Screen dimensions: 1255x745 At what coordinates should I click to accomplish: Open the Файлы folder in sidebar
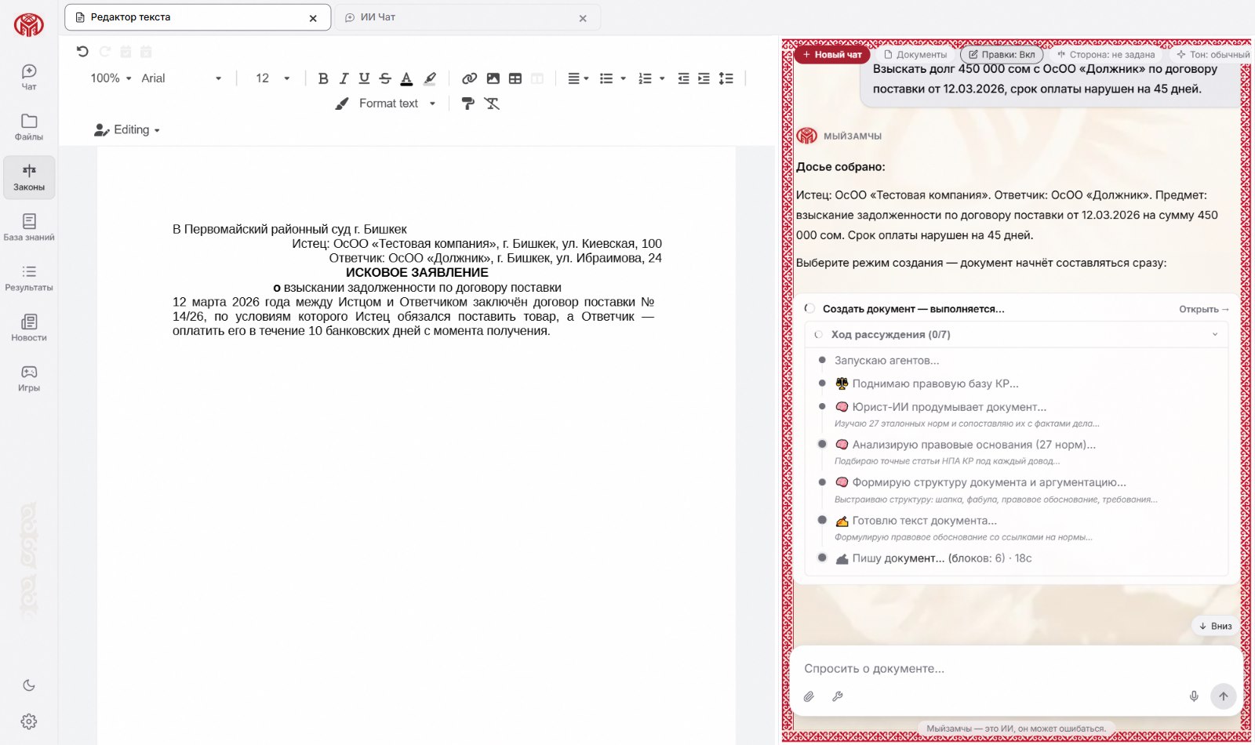(x=29, y=127)
